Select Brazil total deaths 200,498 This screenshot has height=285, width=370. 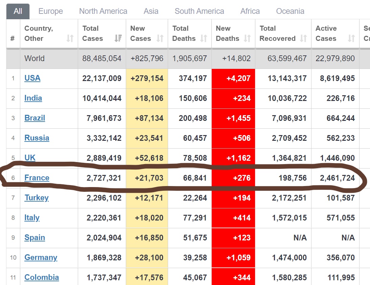click(193, 118)
